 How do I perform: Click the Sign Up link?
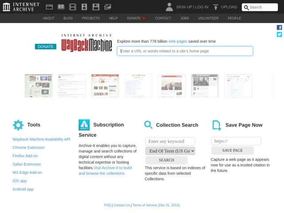point(184,7)
